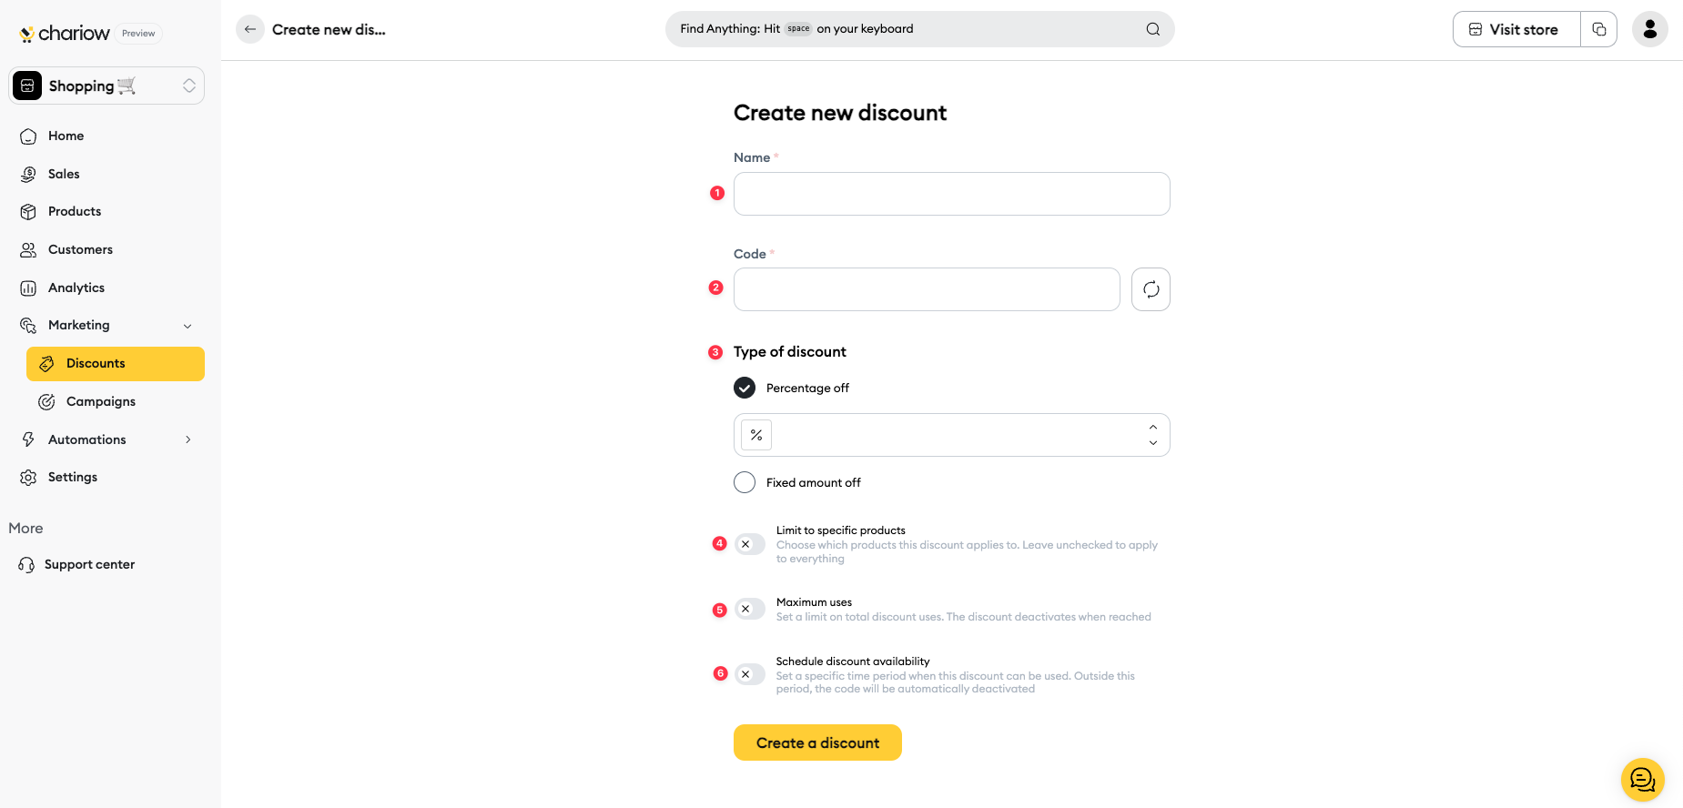Open the user profile avatar
Viewport: 1683px width, 808px height.
(1649, 29)
